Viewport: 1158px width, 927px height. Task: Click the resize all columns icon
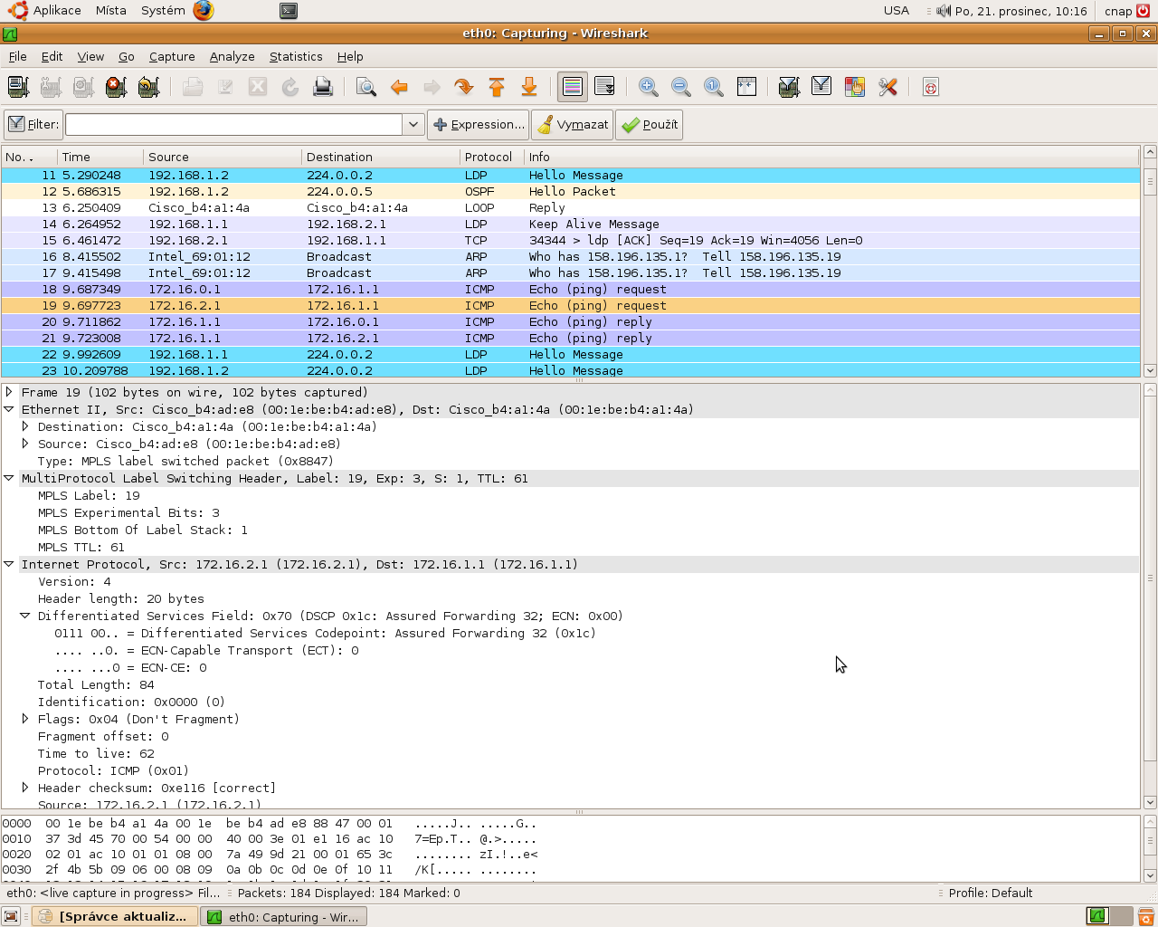pyautogui.click(x=746, y=87)
